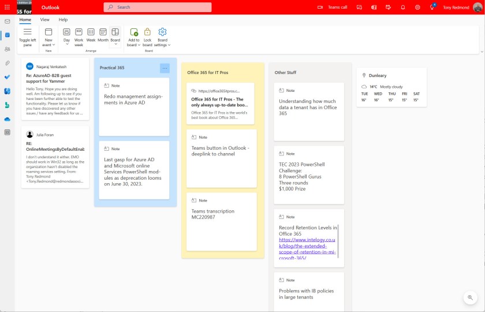Open Board settings dropdown
Image resolution: width=485 pixels, height=312 pixels.
coord(162,37)
